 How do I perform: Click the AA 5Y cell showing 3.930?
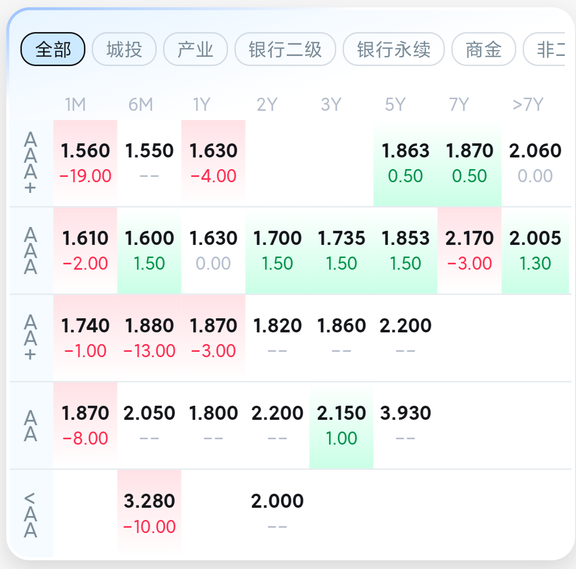pos(405,425)
